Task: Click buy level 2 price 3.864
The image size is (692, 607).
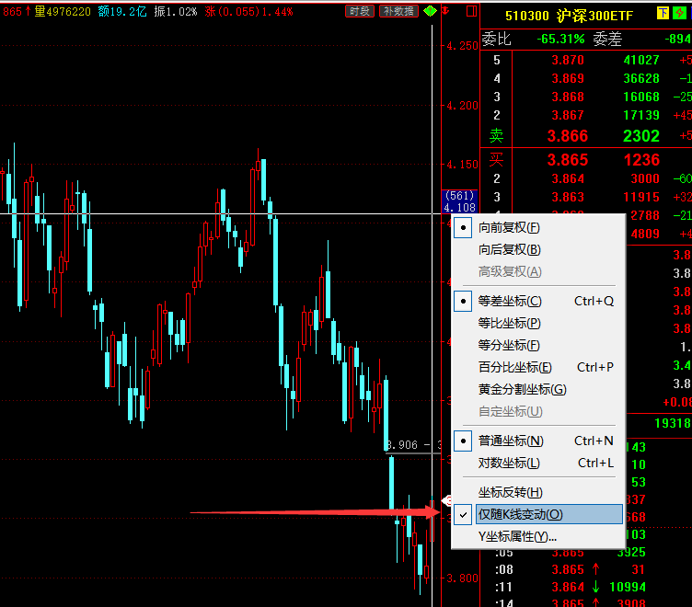Action: [x=568, y=179]
